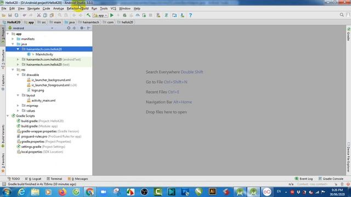Select settings.gradle file
Image resolution: width=351 pixels, height=197 pixels.
coord(43,147)
